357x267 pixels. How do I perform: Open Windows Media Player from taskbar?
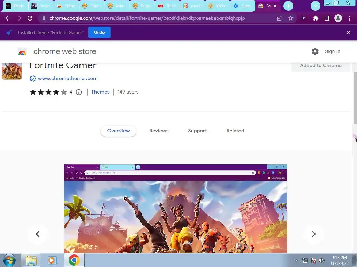point(52,260)
